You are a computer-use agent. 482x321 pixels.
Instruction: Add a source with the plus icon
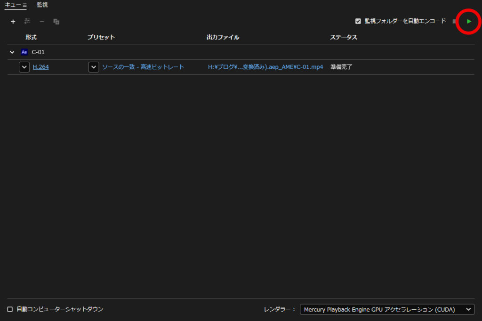click(13, 22)
